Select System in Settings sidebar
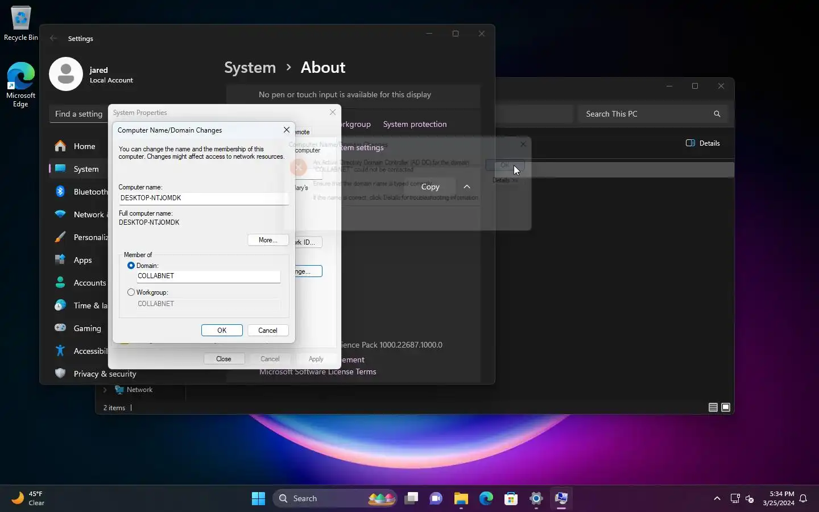 [x=78, y=169]
